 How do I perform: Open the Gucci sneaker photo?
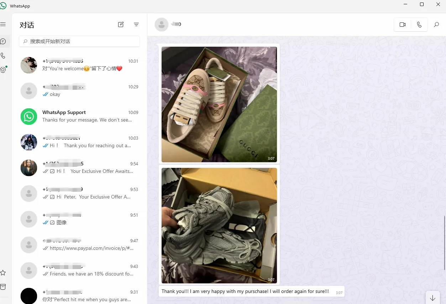(219, 104)
